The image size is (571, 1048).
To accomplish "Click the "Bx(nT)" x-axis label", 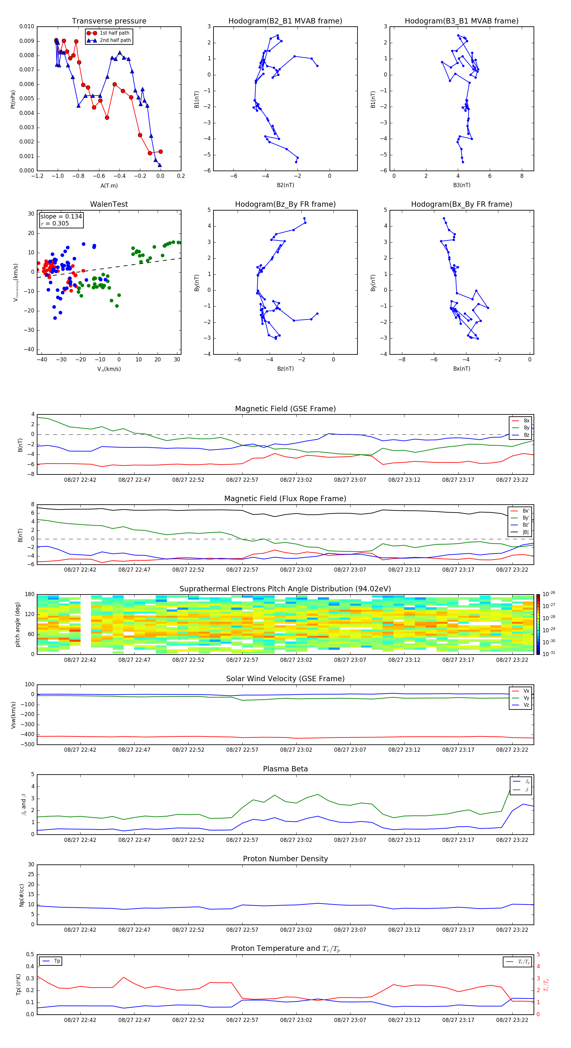I will click(x=462, y=369).
